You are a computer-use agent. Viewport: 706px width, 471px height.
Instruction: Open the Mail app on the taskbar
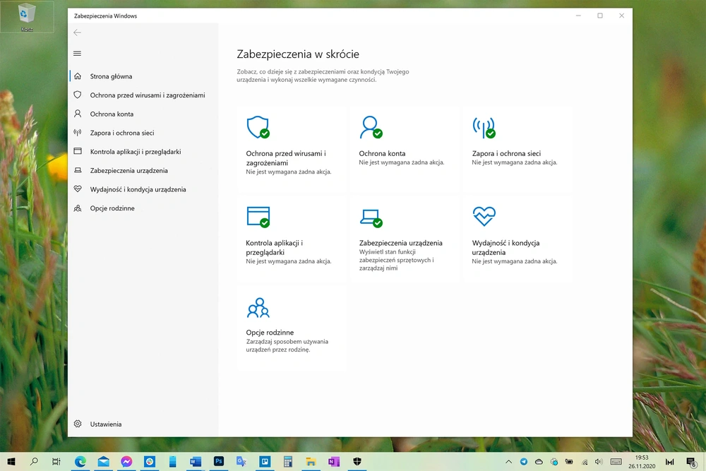[x=104, y=462]
